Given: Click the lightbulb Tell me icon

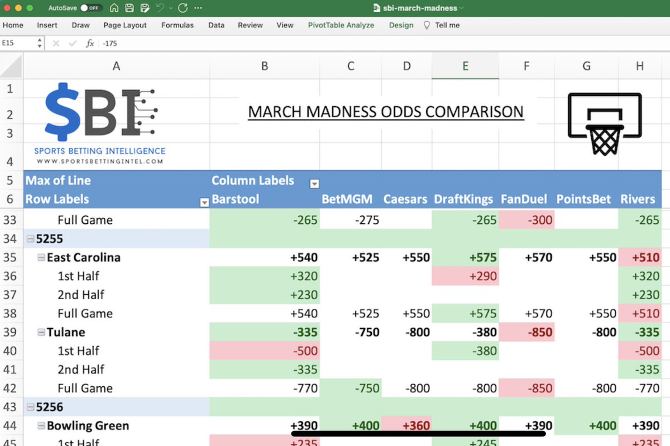Looking at the screenshot, I should pyautogui.click(x=427, y=25).
